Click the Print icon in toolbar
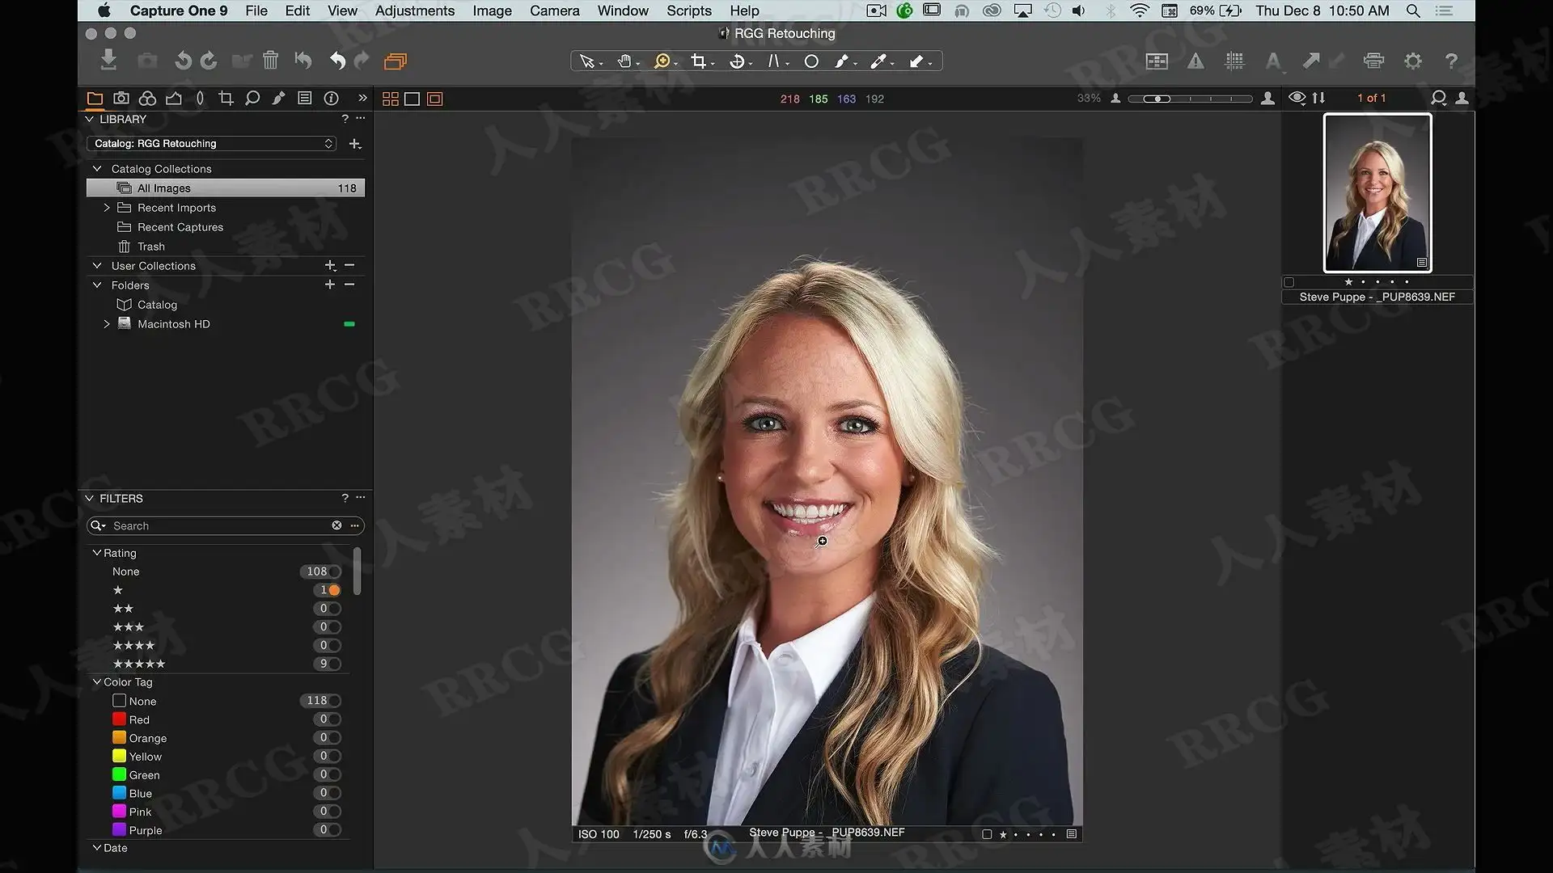 coord(1373,61)
